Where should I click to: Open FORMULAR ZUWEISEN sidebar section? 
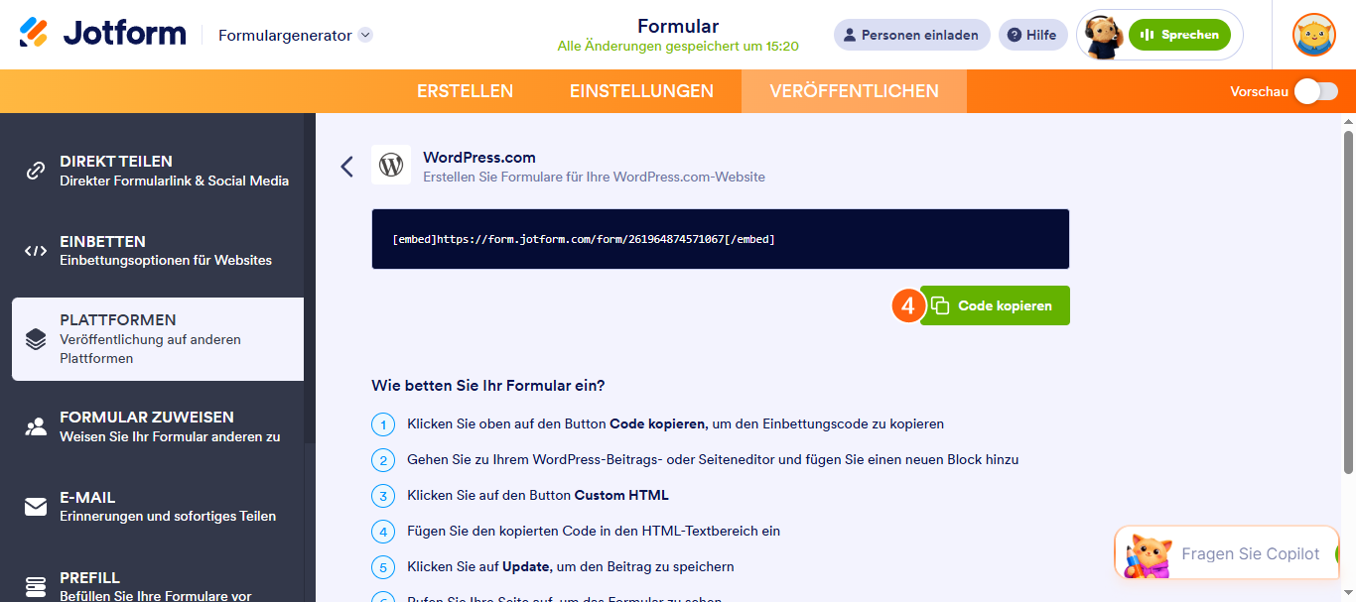pyautogui.click(x=158, y=427)
